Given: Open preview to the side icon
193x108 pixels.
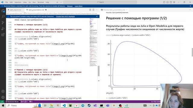Looking at the screenshot, I should click(90, 10).
